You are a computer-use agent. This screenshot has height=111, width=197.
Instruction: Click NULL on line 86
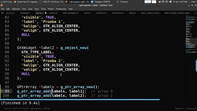pos(26,35)
